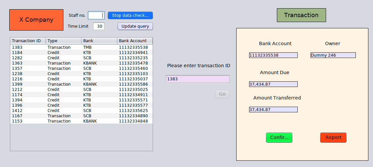This screenshot has height=167, width=373.
Task: Click bank account 11132335571 cell
Action: click(135, 100)
